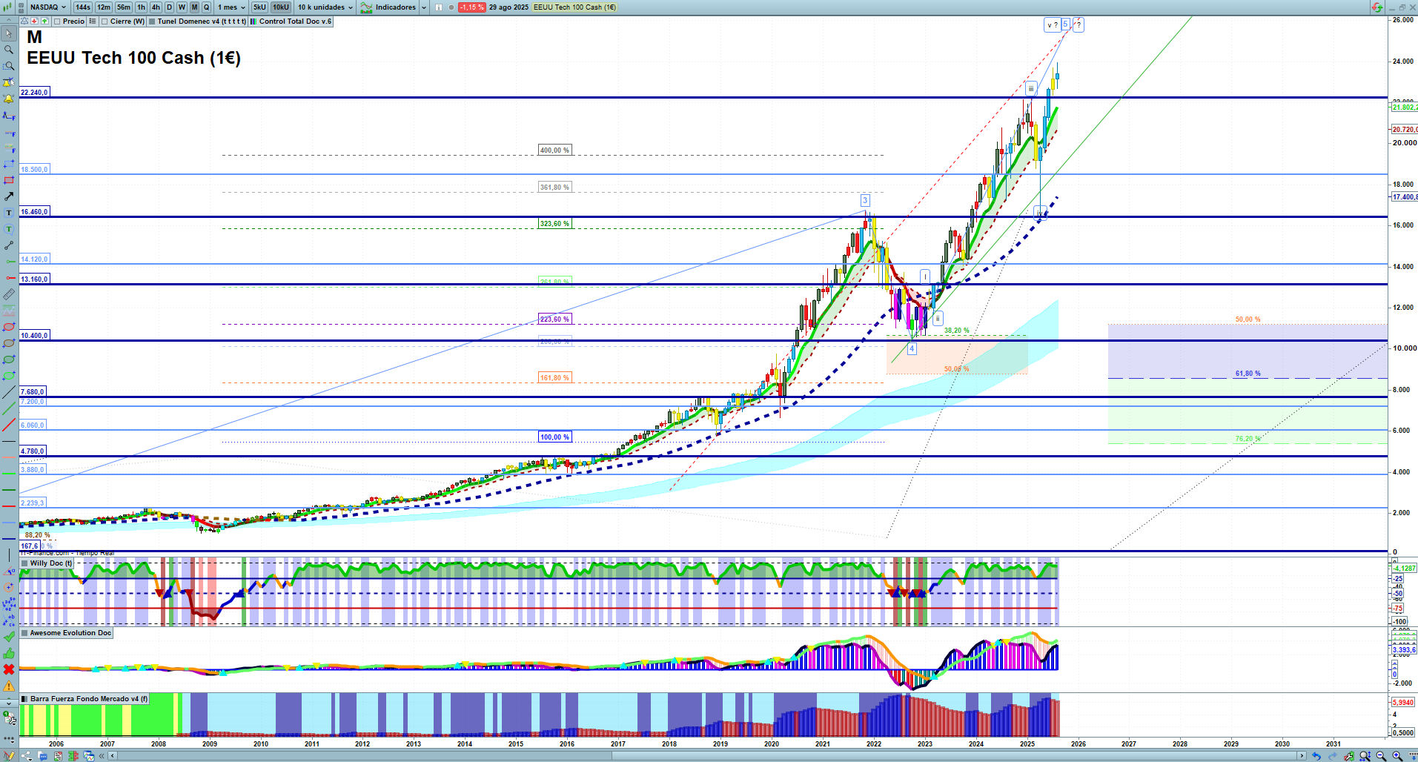1418x762 pixels.
Task: Pick the black arrow drawing tool
Action: pos(9,196)
